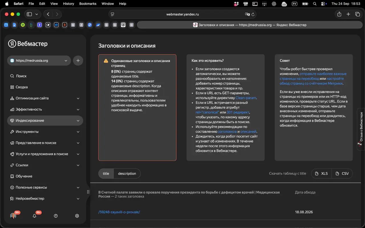365x228 pixels.
Task: Click the battery icon in the menu bar
Action: 305,4
